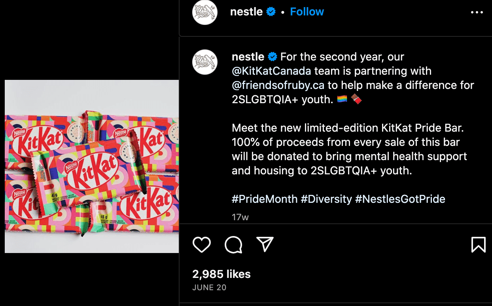
Task: Open comments with the speech bubble icon
Action: click(x=233, y=245)
